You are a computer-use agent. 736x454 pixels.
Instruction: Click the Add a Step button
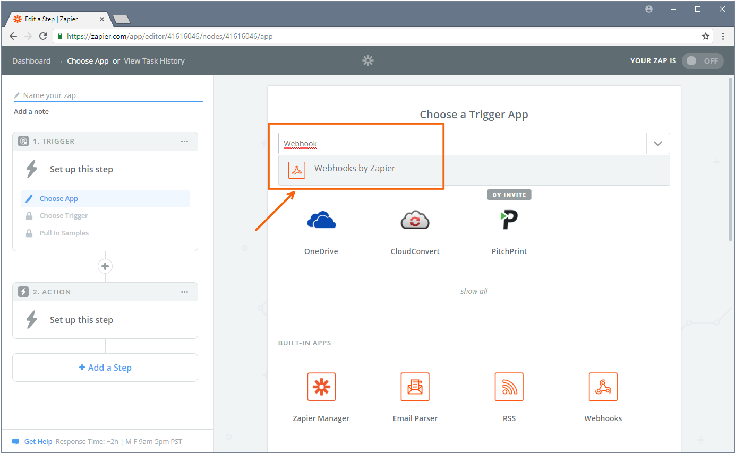[105, 368]
